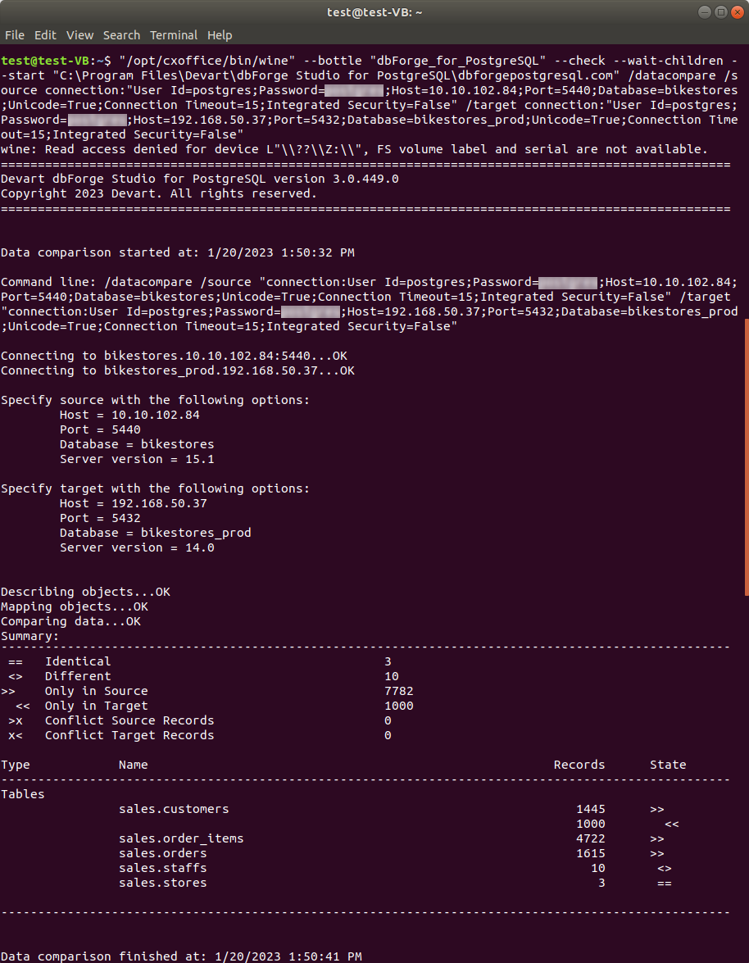
Task: Open the View menu
Action: pyautogui.click(x=79, y=35)
